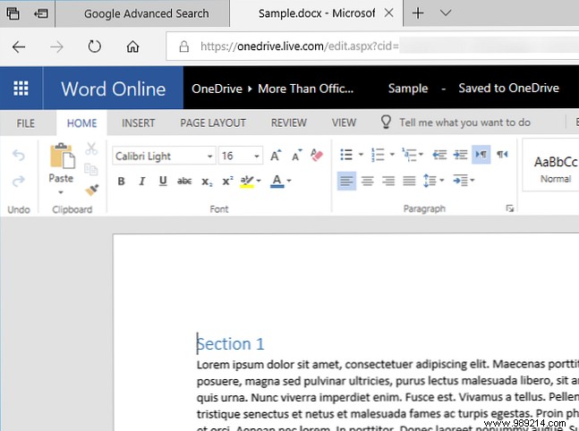The height and width of the screenshot is (431, 579).
Task: Open the OneDrive breadcrumb link
Action: [x=217, y=89]
